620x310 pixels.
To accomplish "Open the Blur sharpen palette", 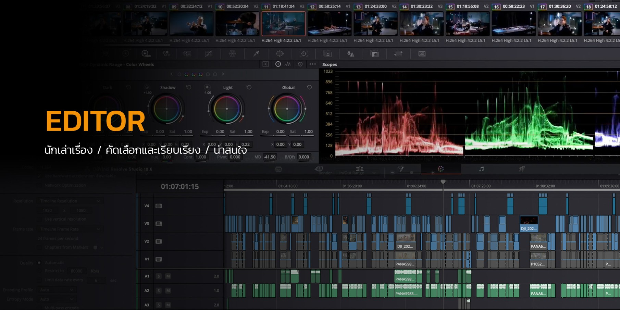I will [350, 54].
